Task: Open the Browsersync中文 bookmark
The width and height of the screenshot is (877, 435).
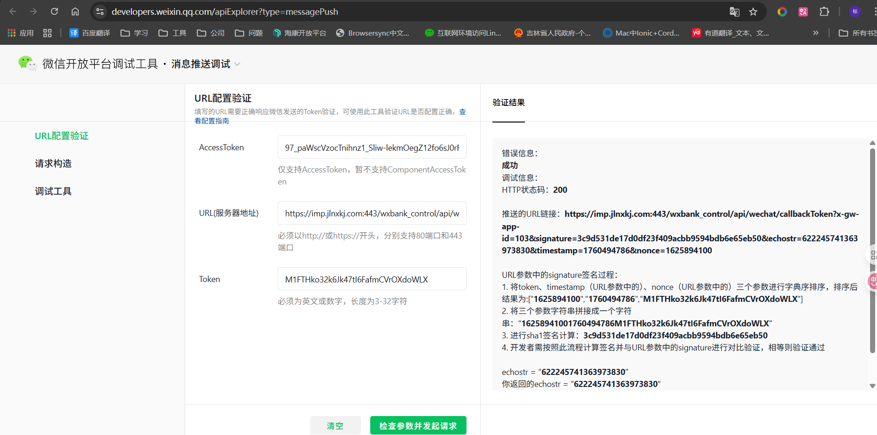Action: click(x=373, y=33)
